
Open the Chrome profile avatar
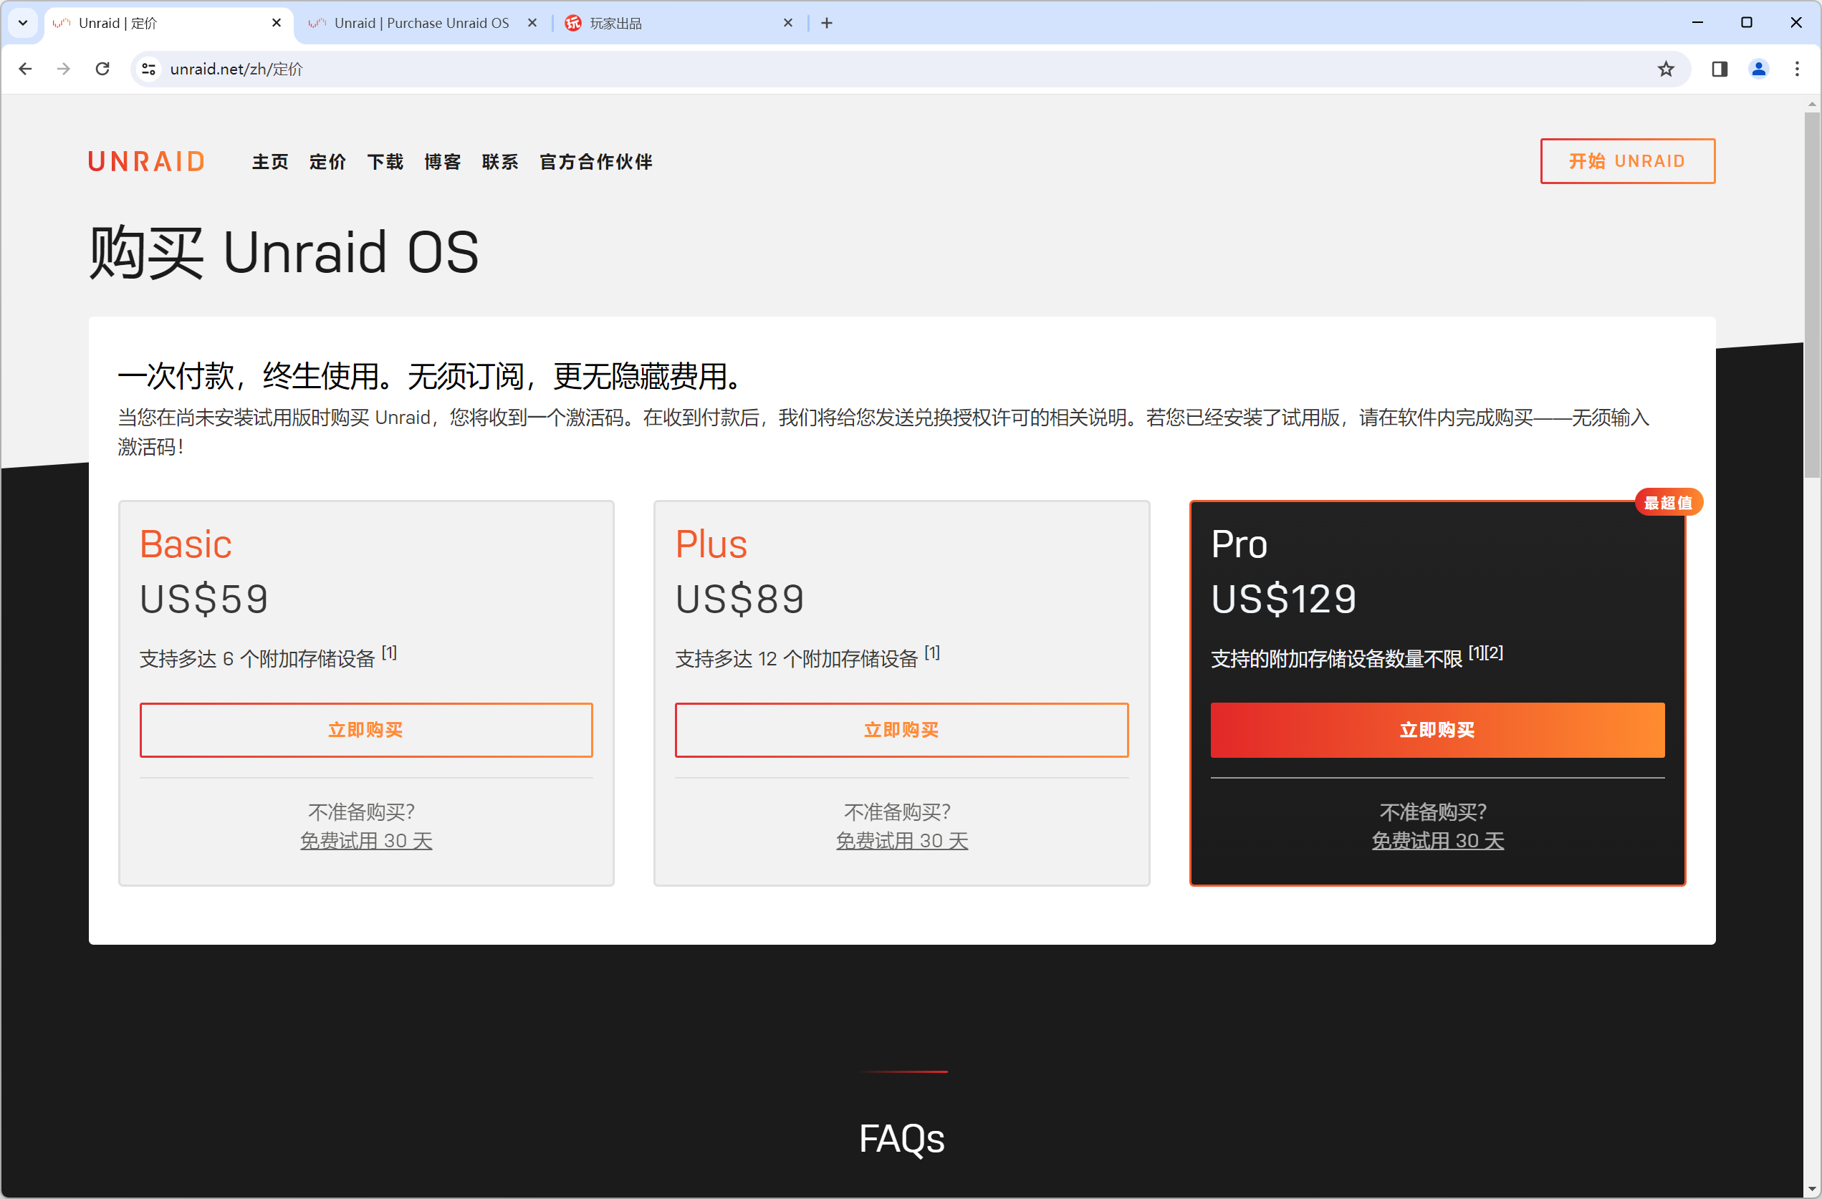coord(1758,69)
